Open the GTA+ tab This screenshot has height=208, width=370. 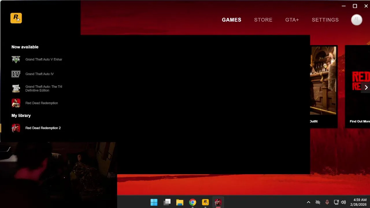pos(292,20)
